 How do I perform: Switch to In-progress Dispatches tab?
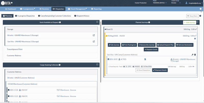(25, 16)
